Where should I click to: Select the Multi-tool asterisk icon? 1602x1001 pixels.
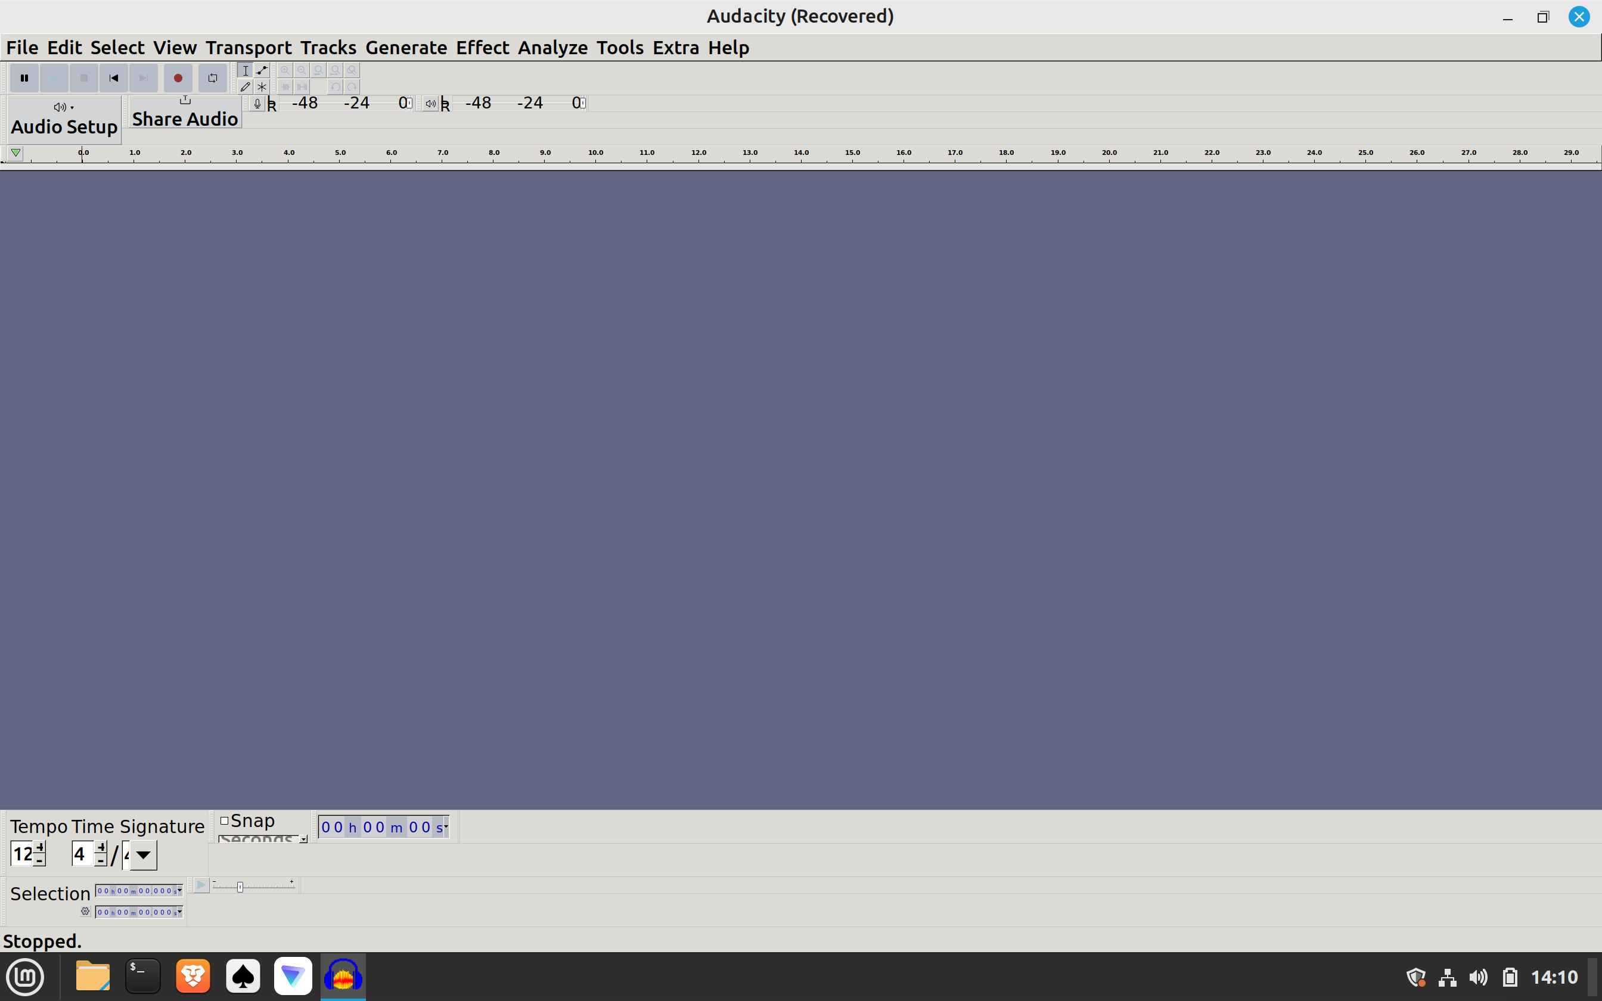coord(262,87)
